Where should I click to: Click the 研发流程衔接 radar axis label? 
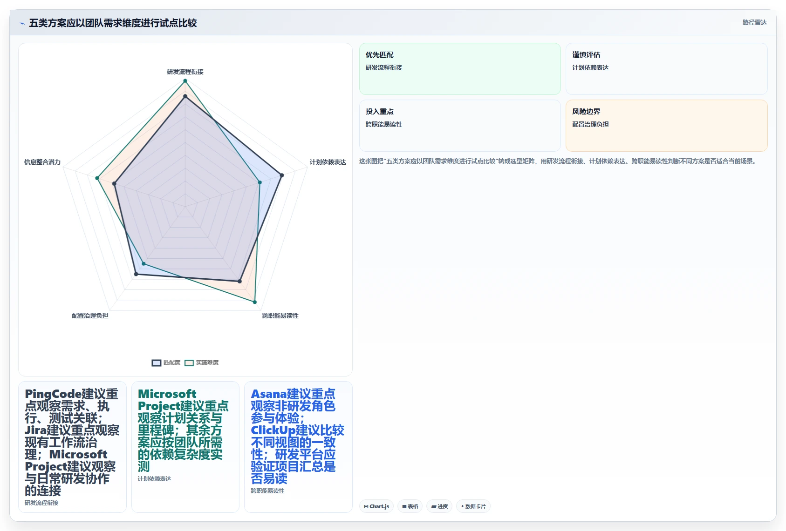coord(185,72)
